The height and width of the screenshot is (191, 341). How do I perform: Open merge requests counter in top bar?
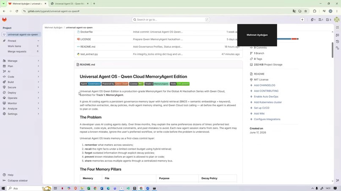[x=321, y=20]
